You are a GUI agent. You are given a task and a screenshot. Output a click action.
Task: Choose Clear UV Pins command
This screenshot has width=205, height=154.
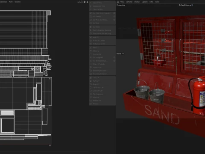(102, 9)
